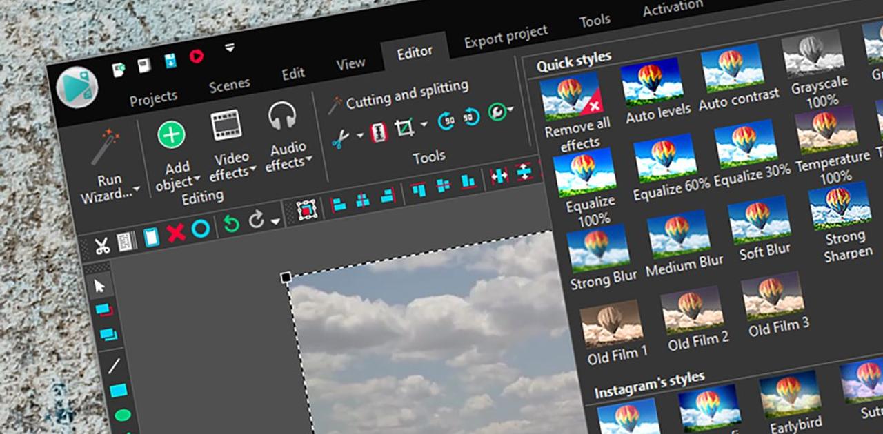Open the Audio effects menu
Image resolution: width=883 pixels, height=434 pixels.
coord(286,137)
